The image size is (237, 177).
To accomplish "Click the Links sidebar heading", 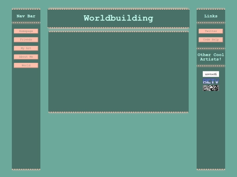I will coord(211,16).
